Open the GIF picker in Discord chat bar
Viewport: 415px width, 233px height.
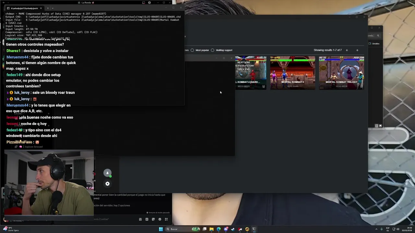click(x=147, y=219)
